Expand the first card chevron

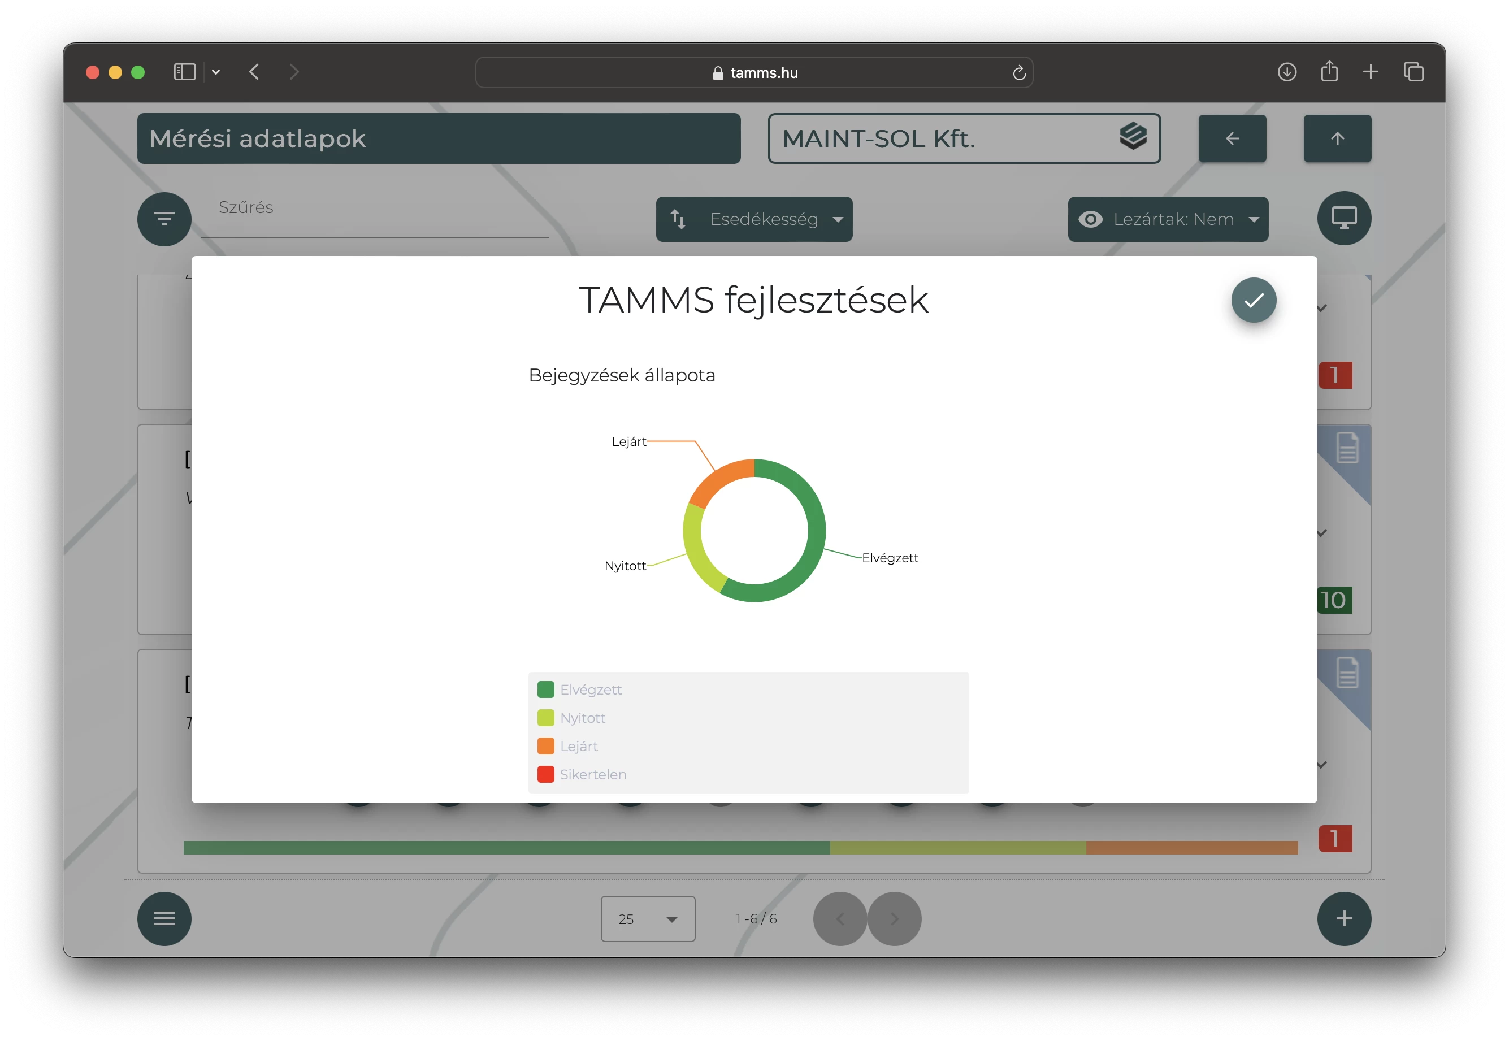1322,308
